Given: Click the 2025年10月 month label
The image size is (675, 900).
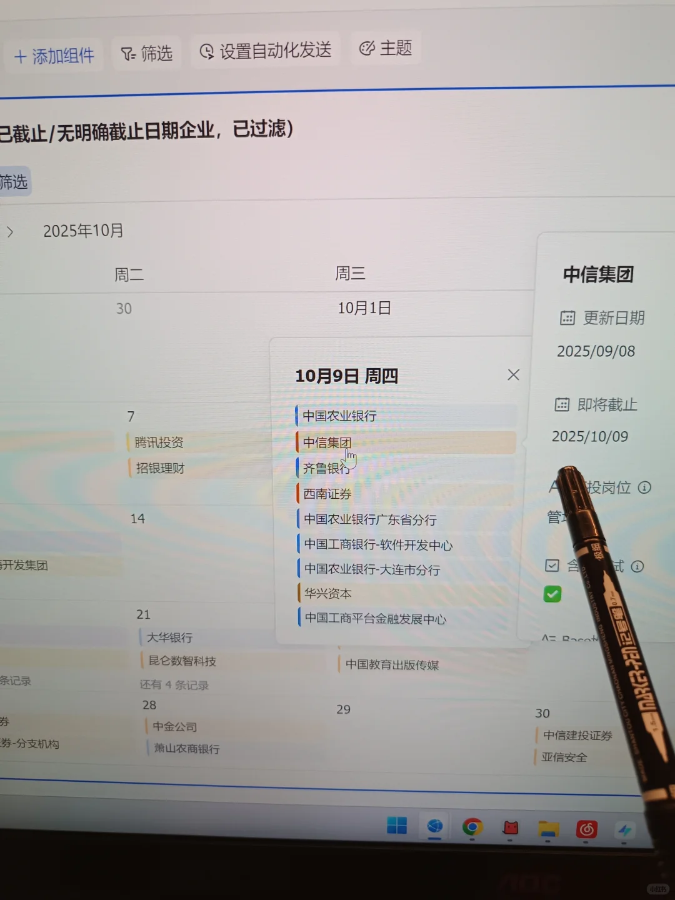Looking at the screenshot, I should pyautogui.click(x=83, y=231).
